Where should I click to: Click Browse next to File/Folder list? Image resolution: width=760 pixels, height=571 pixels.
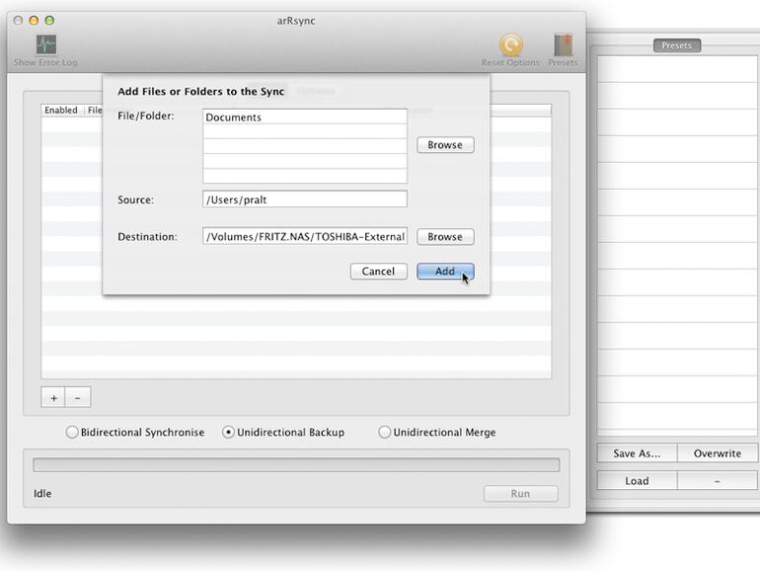tap(444, 145)
